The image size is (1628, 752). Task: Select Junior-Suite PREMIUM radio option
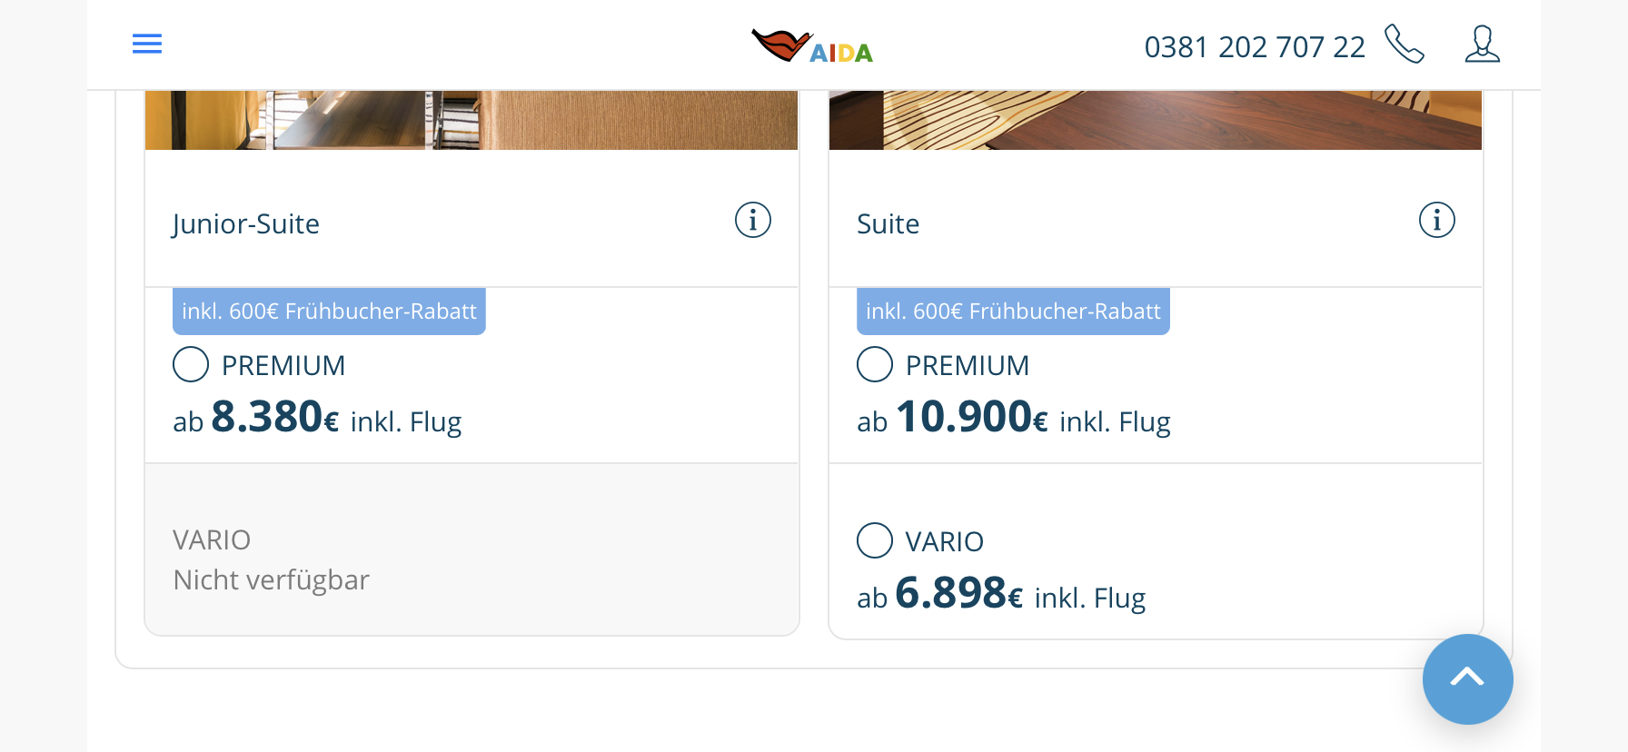191,365
